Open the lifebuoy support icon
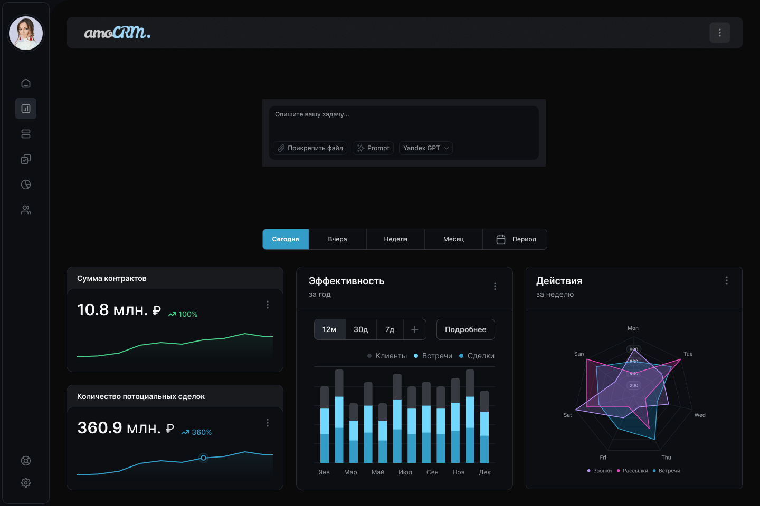 click(26, 461)
